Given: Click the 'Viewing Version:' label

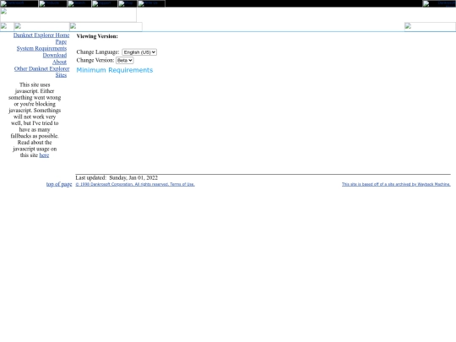Looking at the screenshot, I should click(x=97, y=36).
